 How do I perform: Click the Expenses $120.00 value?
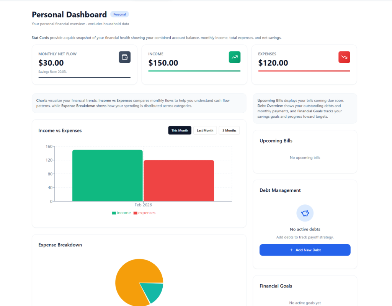273,63
